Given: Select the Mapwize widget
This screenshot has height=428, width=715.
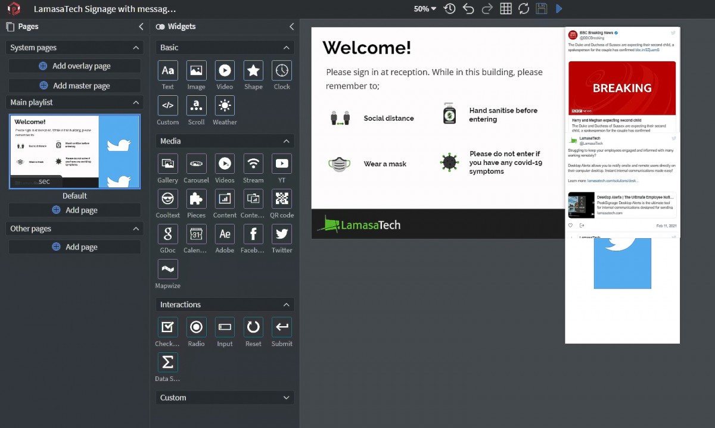Looking at the screenshot, I should pyautogui.click(x=167, y=269).
